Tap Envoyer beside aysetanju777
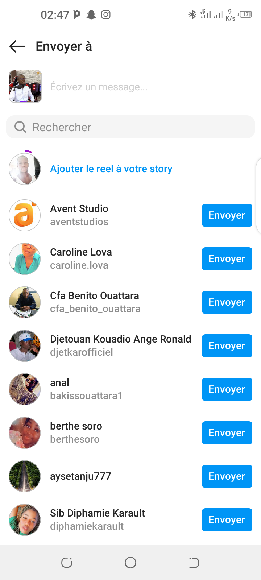This screenshot has width=261, height=580. tap(227, 476)
